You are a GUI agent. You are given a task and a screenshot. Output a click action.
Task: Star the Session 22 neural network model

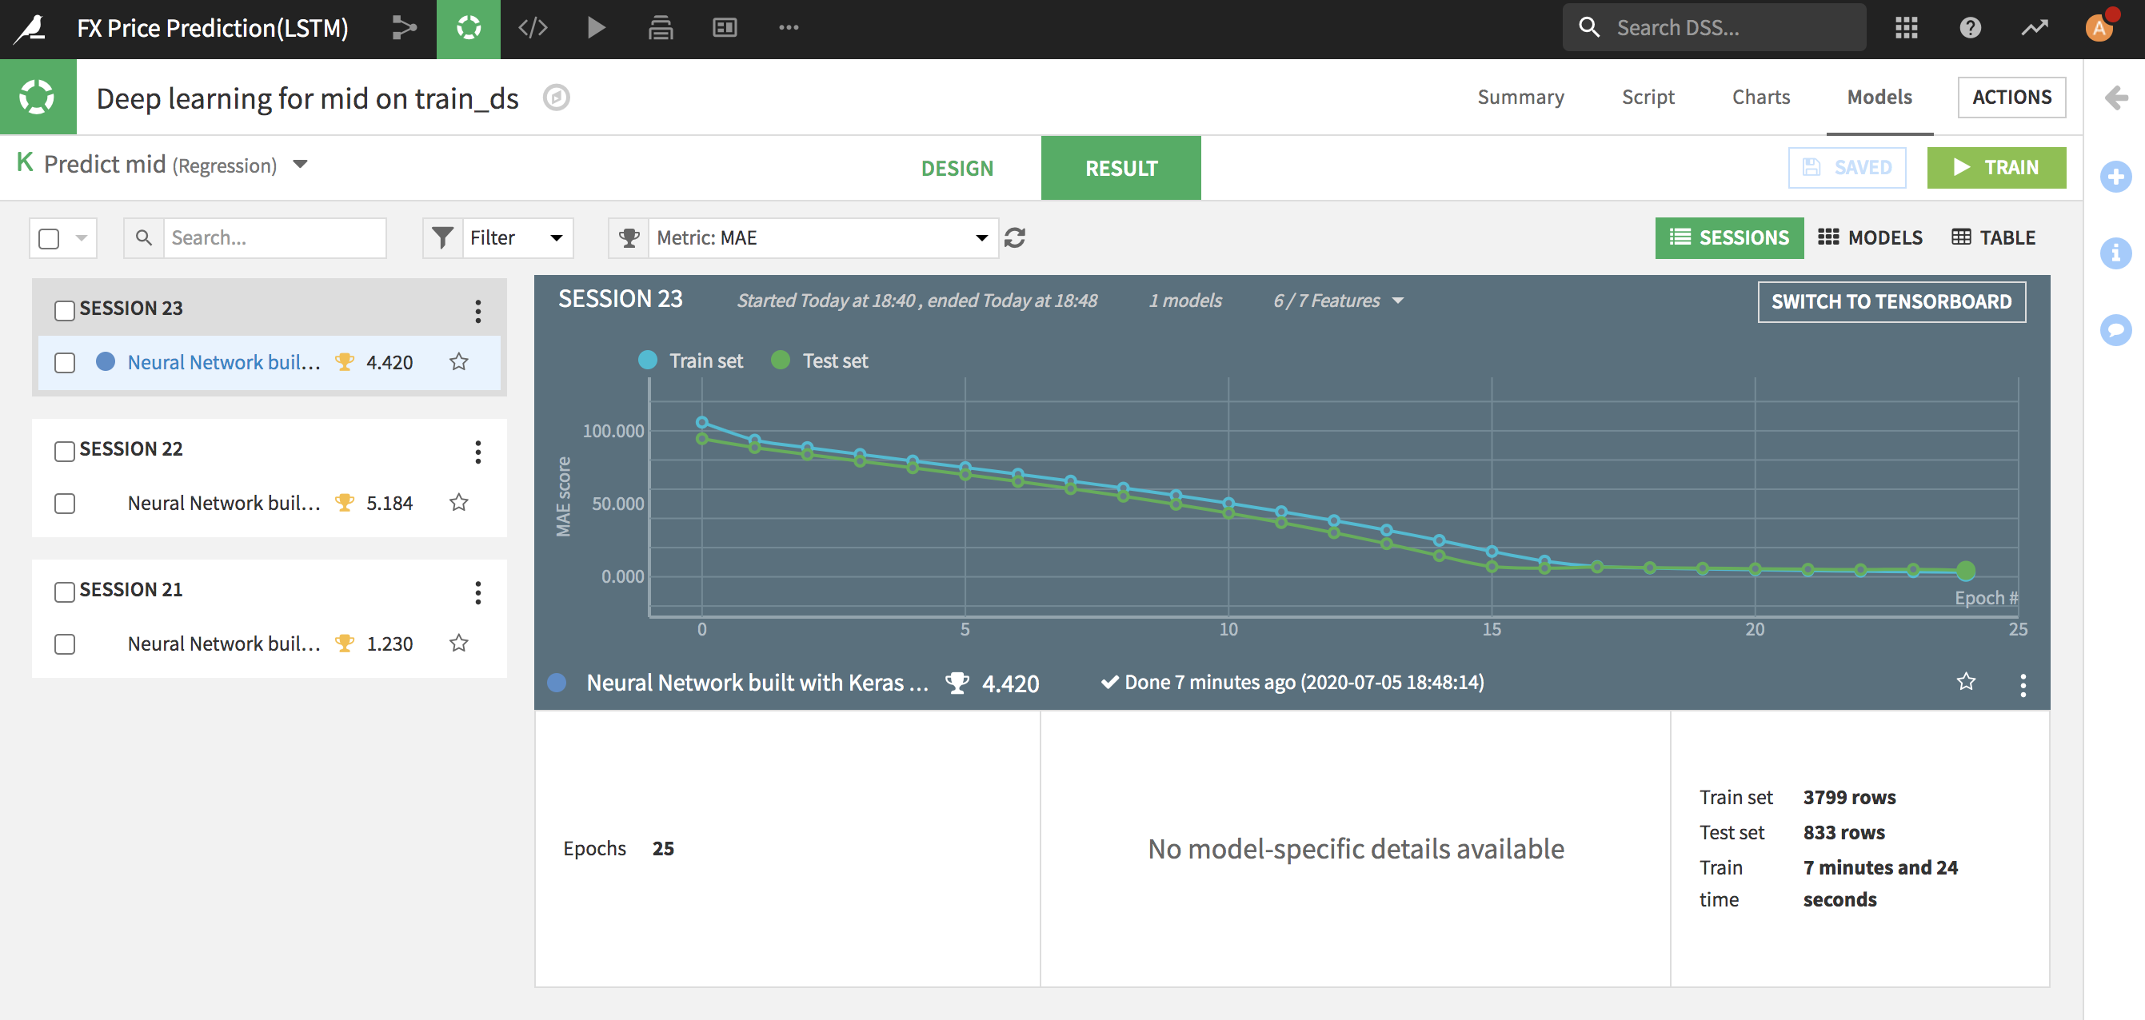[x=459, y=503]
